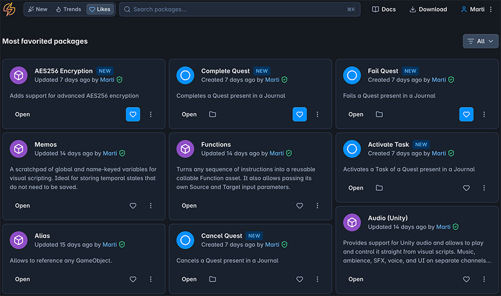The width and height of the screenshot is (501, 296).
Task: Click the AES256 Encryption package icon
Action: (18, 75)
